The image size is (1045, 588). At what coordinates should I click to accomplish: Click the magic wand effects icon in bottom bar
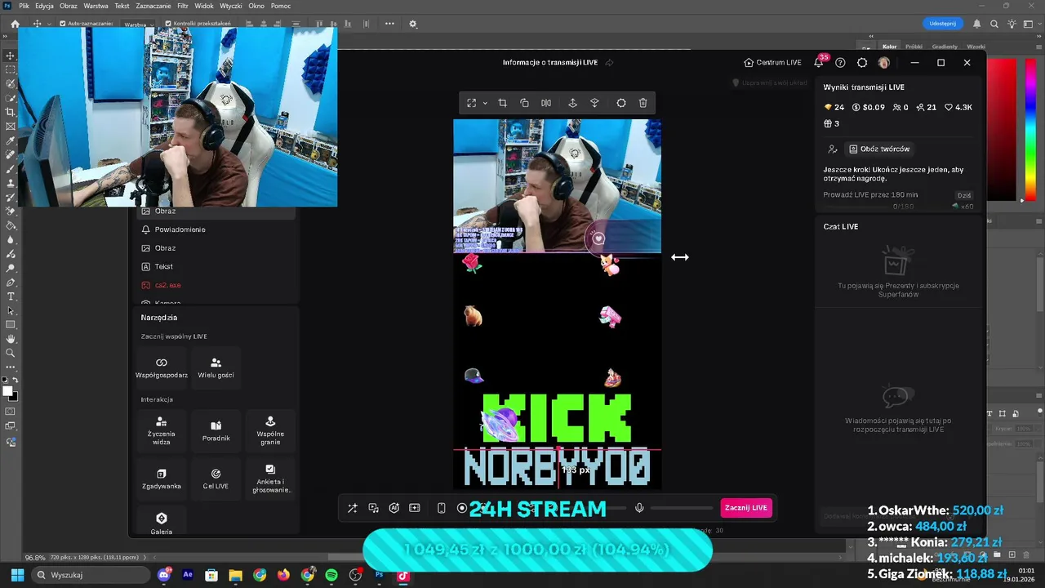point(353,508)
